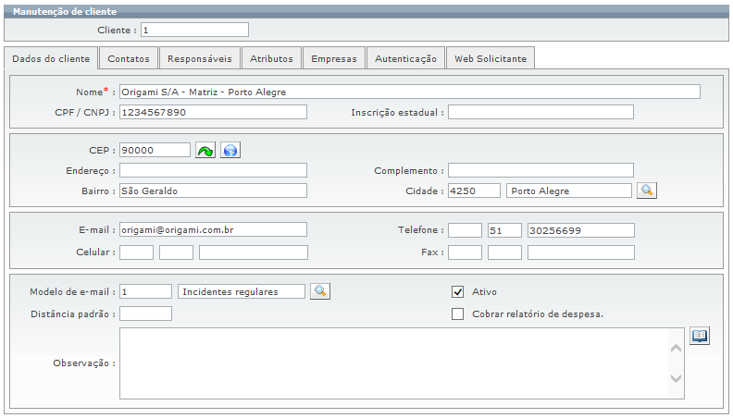Screen dimensions: 733x418
Task: Click the book icon beside Observação
Action: (x=700, y=336)
